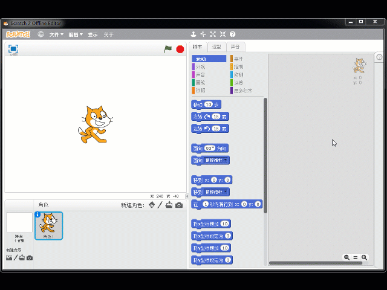The image size is (387, 290).
Task: Paint a new sprite with the brush icon
Action: [x=160, y=205]
